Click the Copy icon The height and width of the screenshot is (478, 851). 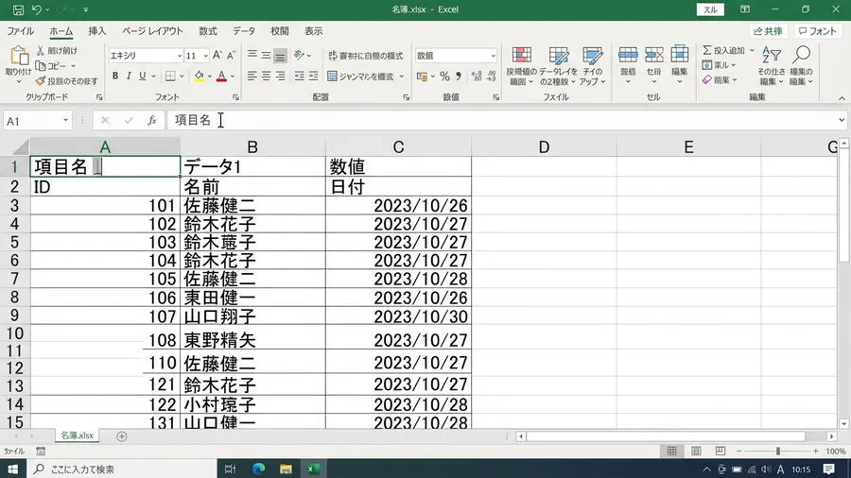point(40,65)
